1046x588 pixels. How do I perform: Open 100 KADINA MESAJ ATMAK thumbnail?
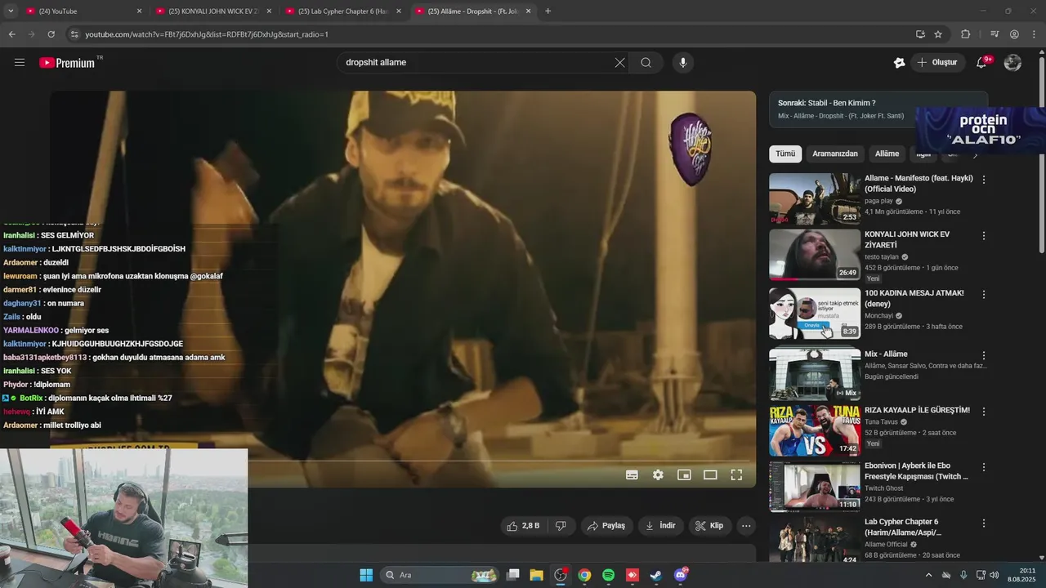tap(815, 314)
